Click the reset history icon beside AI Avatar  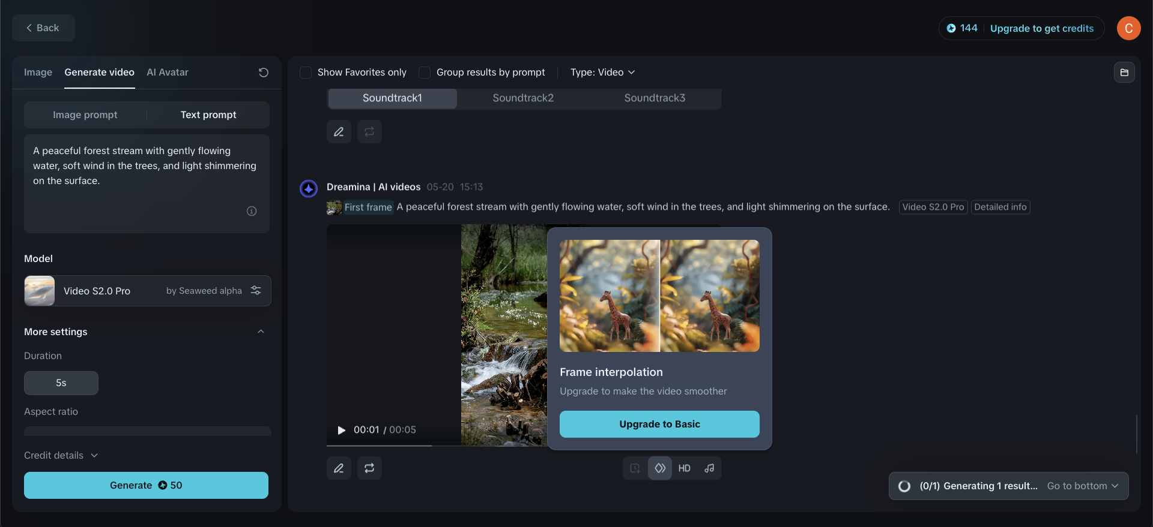(263, 73)
